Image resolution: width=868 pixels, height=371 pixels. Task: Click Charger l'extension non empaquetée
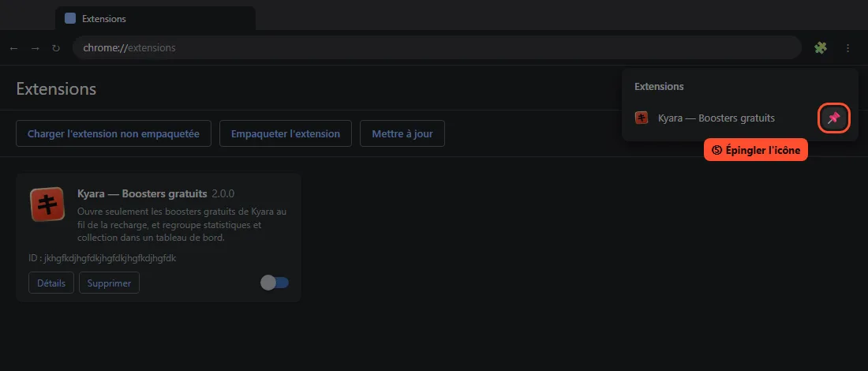(x=114, y=133)
